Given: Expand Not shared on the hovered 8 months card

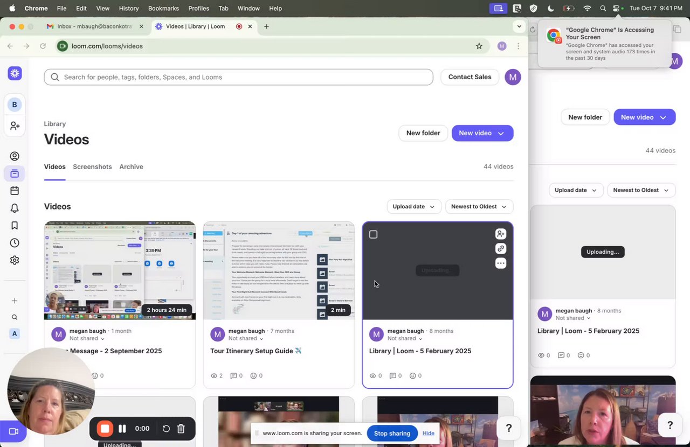Looking at the screenshot, I should pyautogui.click(x=405, y=339).
